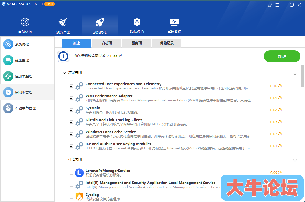The image size is (305, 202).
Task: Click 联想设备管理核心服务 description text
Action: click(104, 175)
